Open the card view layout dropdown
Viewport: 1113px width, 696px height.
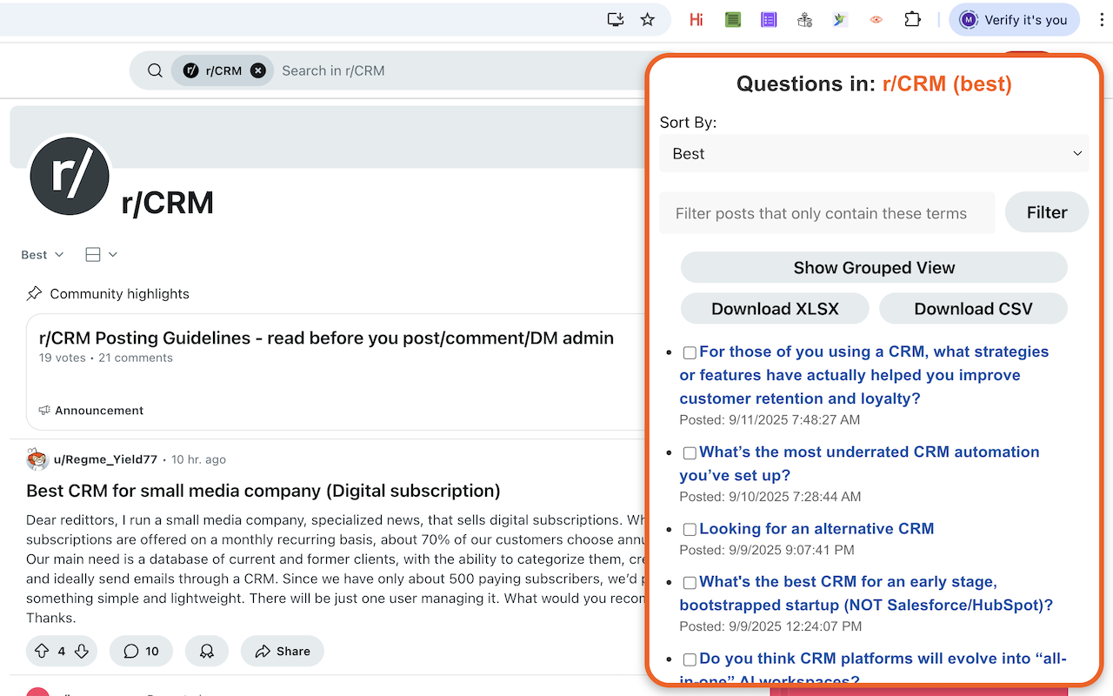(101, 255)
